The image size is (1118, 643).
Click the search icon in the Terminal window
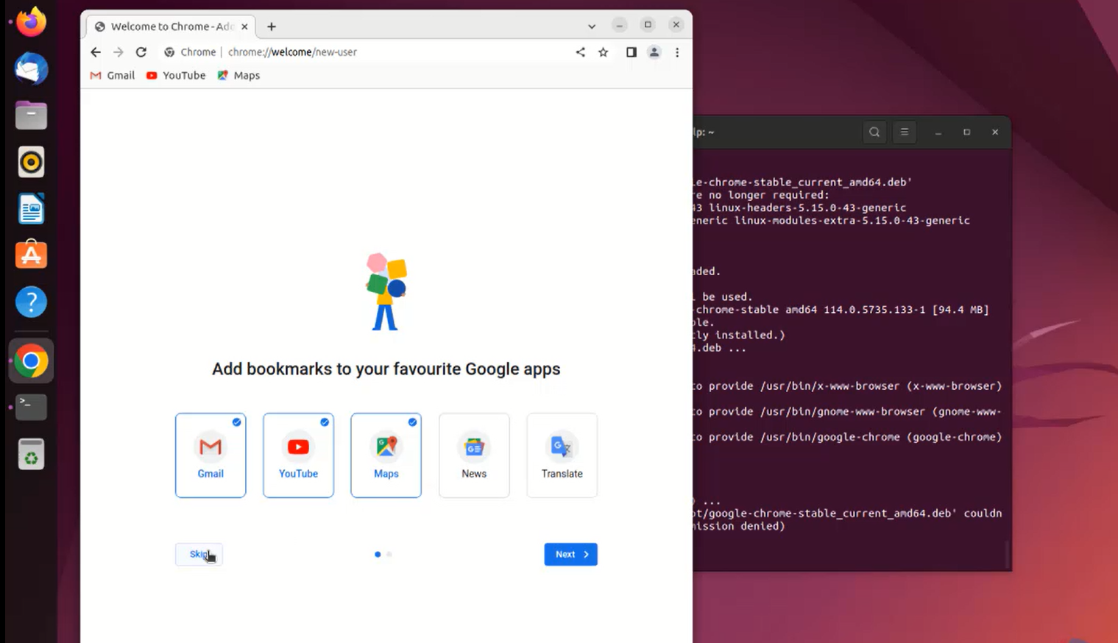[x=874, y=132]
